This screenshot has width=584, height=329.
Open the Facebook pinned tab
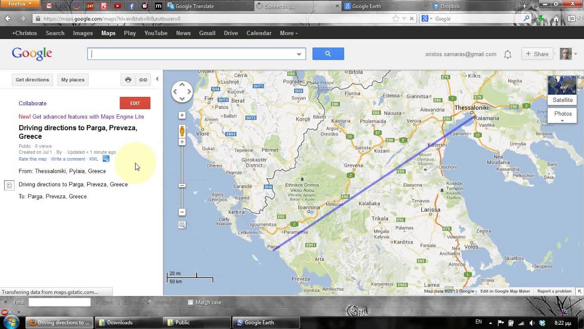click(131, 6)
